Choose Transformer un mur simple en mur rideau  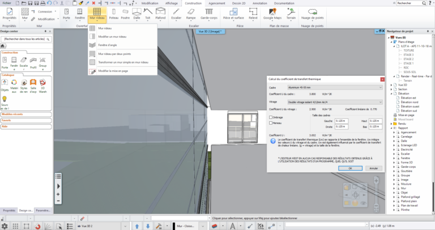[122, 62]
